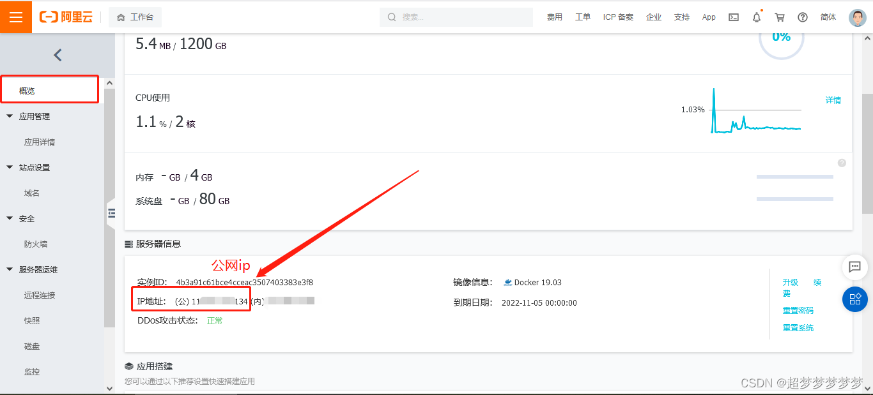Image resolution: width=873 pixels, height=395 pixels.
Task: Click the CPU usage chart
Action: pyautogui.click(x=755, y=110)
